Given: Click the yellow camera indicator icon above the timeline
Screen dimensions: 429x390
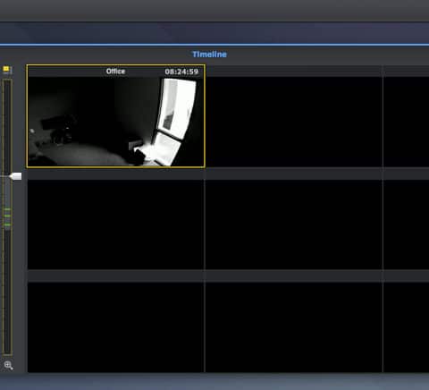Looking at the screenshot, I should tap(6, 69).
